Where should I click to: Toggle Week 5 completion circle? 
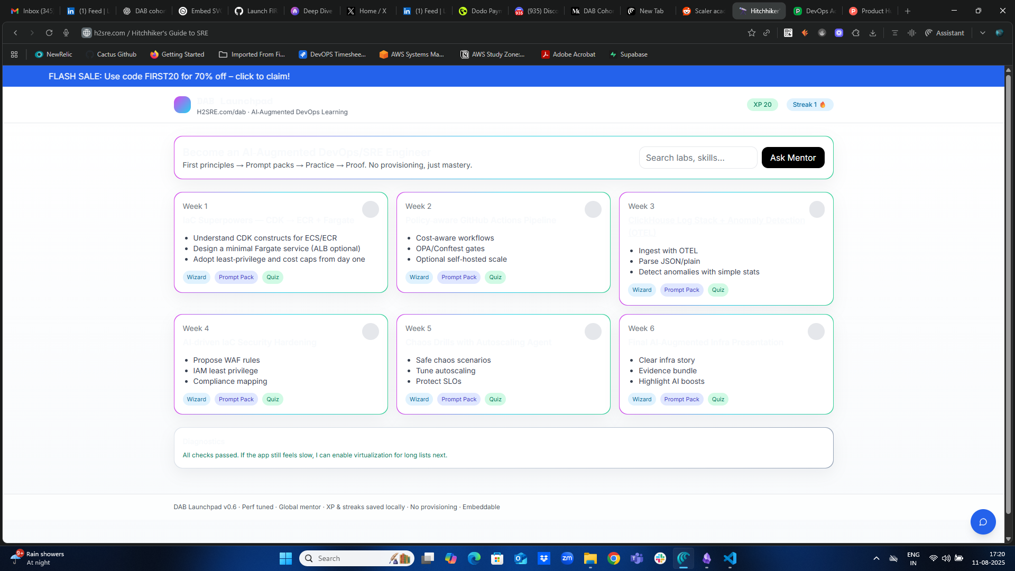[593, 331]
